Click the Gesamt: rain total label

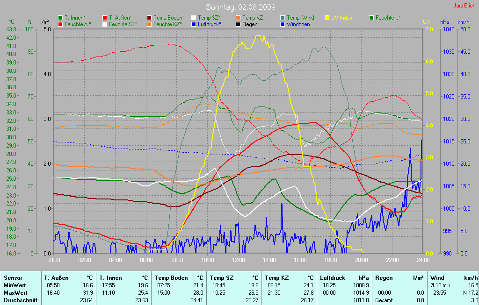pyautogui.click(x=385, y=300)
